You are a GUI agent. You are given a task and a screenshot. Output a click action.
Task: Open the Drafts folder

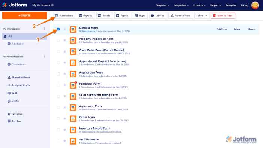point(13,101)
